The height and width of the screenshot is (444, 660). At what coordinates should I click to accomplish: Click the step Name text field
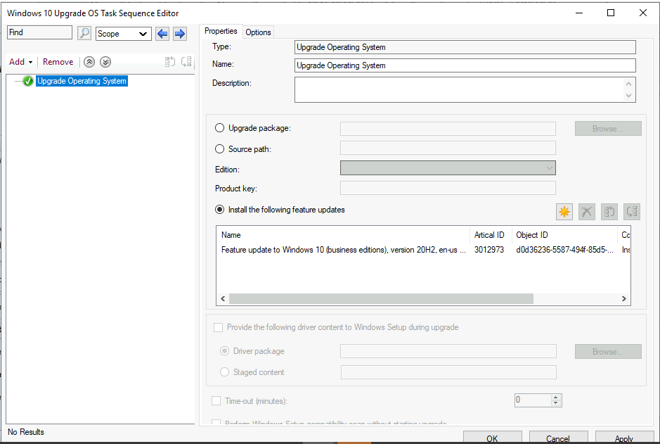pyautogui.click(x=465, y=65)
